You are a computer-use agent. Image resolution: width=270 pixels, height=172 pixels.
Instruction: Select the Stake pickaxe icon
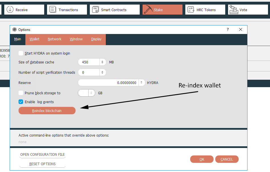point(148,9)
